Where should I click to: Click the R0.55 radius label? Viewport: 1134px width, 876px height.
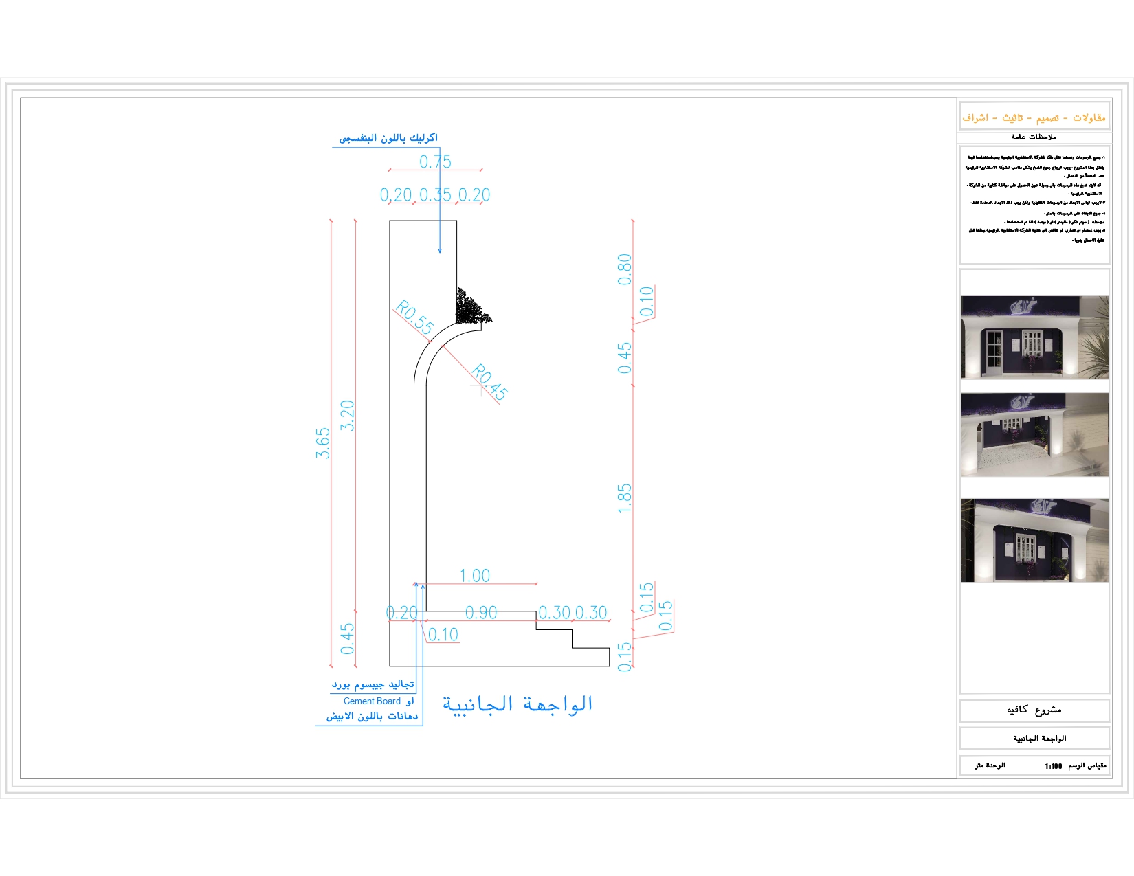pos(415,317)
